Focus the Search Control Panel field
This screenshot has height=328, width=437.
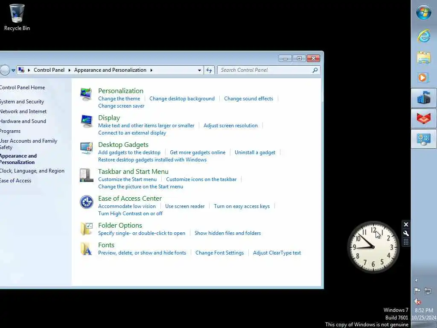[269, 70]
